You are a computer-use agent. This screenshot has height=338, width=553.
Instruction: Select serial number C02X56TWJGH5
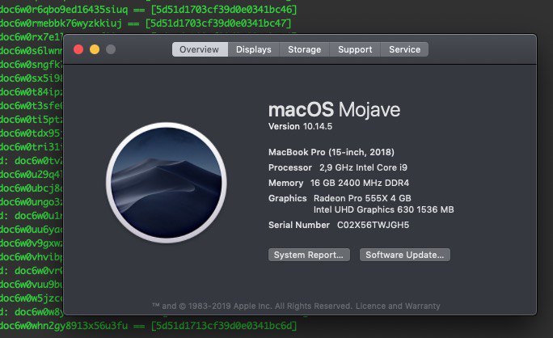coord(374,225)
